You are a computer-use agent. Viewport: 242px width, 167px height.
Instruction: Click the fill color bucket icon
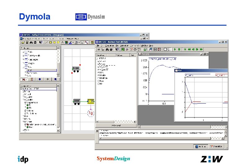76,42
